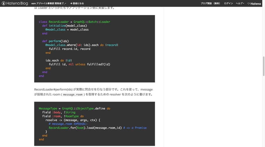
Task: Click the 'class RecordLoader' code line
Action: (x=74, y=22)
